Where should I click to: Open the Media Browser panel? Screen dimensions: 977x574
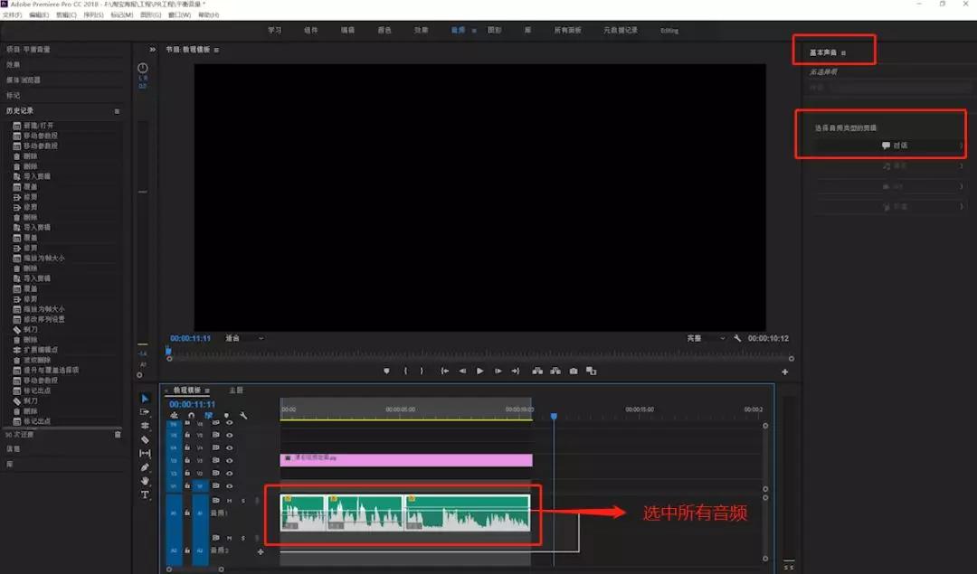(x=23, y=80)
